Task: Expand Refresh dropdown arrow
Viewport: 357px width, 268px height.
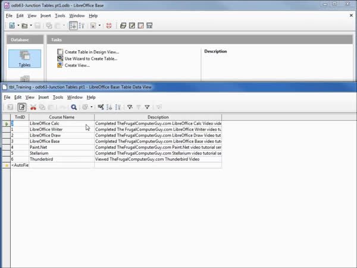Action: click(x=92, y=107)
